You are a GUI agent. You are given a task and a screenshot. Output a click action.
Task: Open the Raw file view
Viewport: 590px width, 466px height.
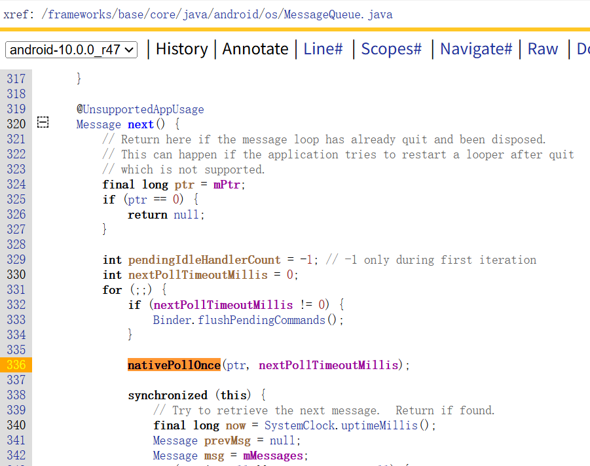click(x=543, y=49)
